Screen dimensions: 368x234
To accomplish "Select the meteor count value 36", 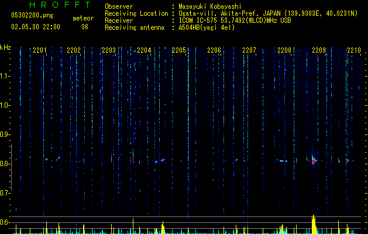I will (x=85, y=27).
